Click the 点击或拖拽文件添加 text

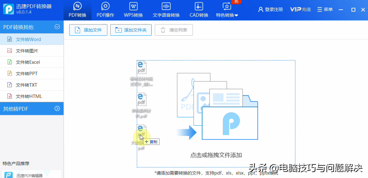pyautogui.click(x=216, y=155)
